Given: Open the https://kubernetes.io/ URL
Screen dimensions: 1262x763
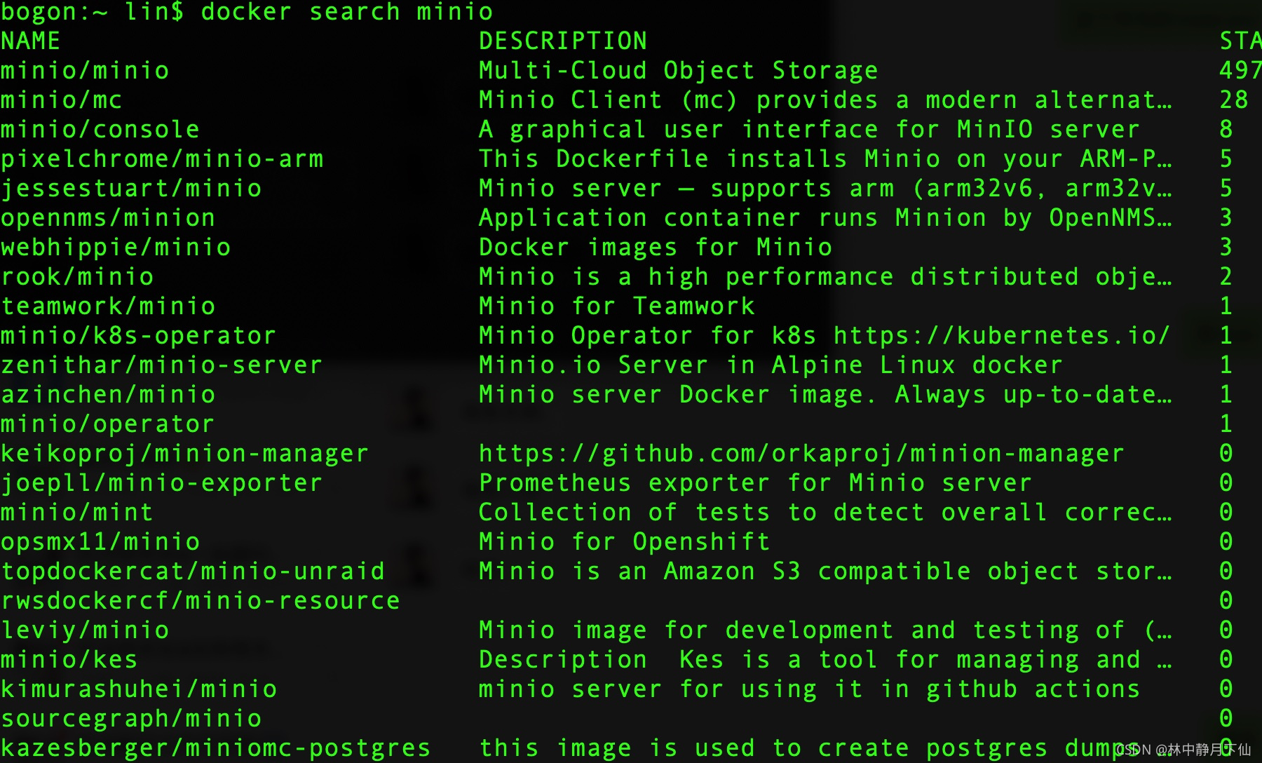Looking at the screenshot, I should 1002,336.
